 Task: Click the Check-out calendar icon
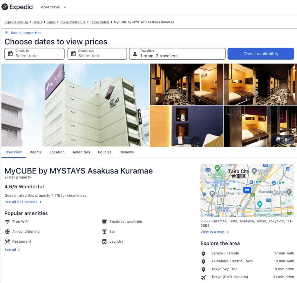pyautogui.click(x=73, y=54)
